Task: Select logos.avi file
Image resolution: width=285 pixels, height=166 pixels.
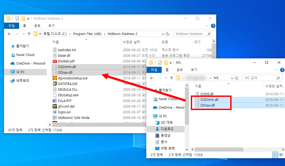Action: point(64,112)
